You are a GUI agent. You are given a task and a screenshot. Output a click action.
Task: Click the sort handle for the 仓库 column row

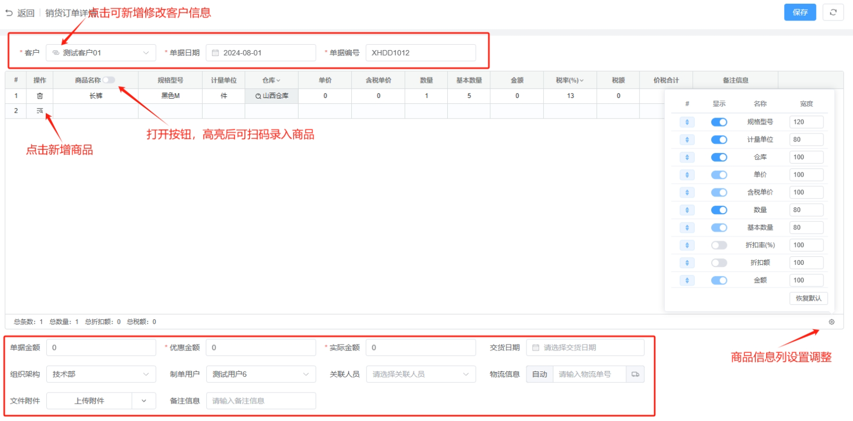pos(687,157)
